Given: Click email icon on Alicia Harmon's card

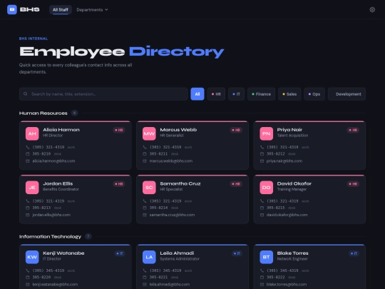Looking at the screenshot, I should point(28,161).
